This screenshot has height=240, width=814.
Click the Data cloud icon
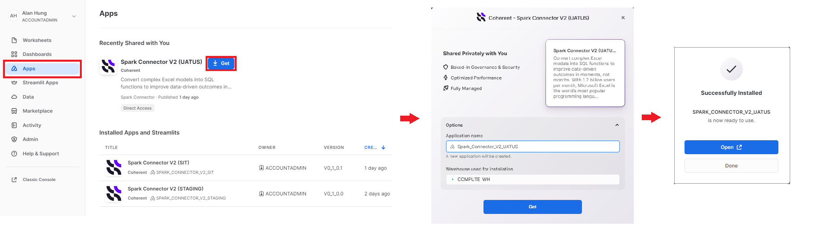point(14,97)
